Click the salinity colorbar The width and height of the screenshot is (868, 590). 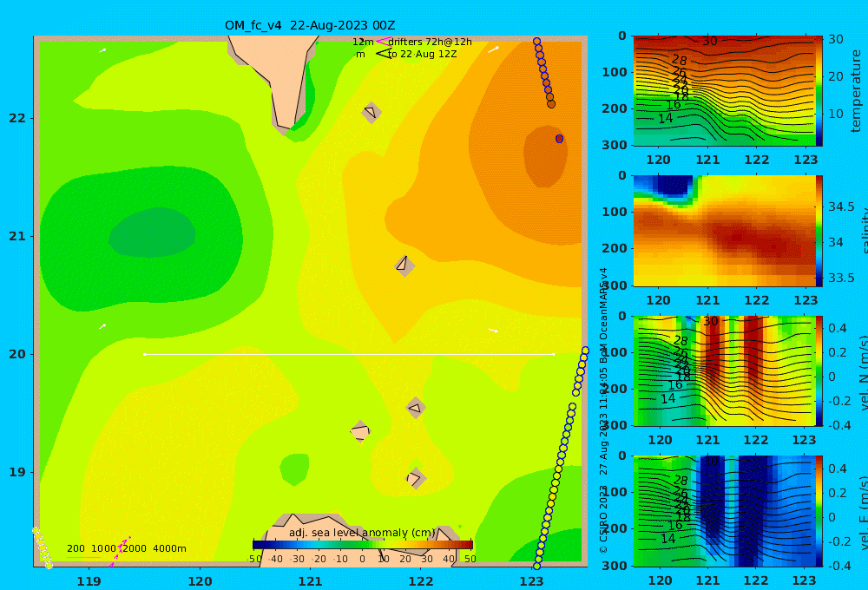tap(819, 231)
